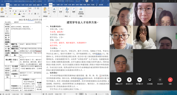Click the 粘贴 paste icon in left window
Viewport: 177px width, 95px height.
(2, 10)
